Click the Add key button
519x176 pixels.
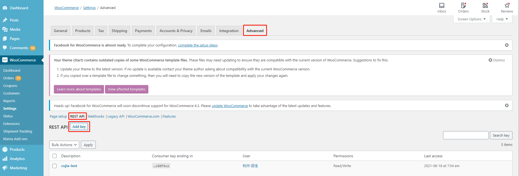[79, 127]
